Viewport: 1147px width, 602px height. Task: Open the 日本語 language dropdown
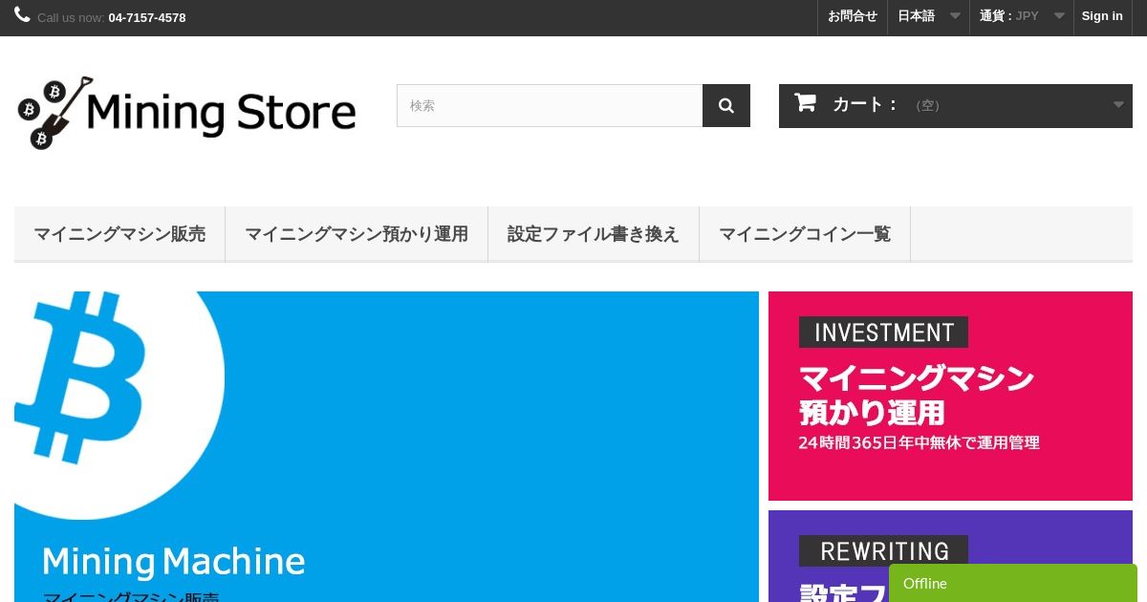[x=928, y=16]
